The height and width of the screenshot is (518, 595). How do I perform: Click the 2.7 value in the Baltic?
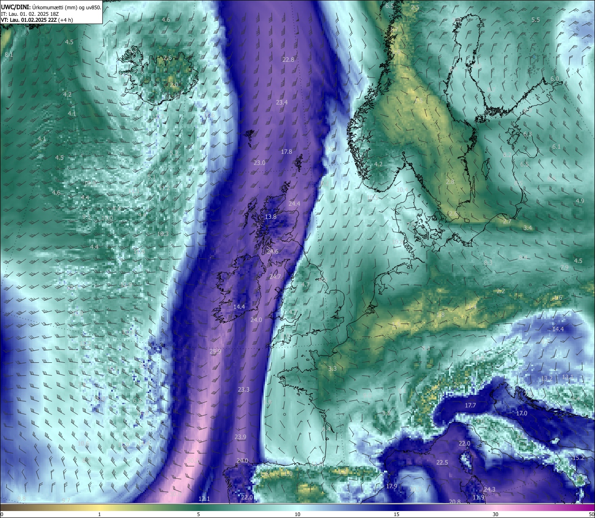(x=507, y=221)
